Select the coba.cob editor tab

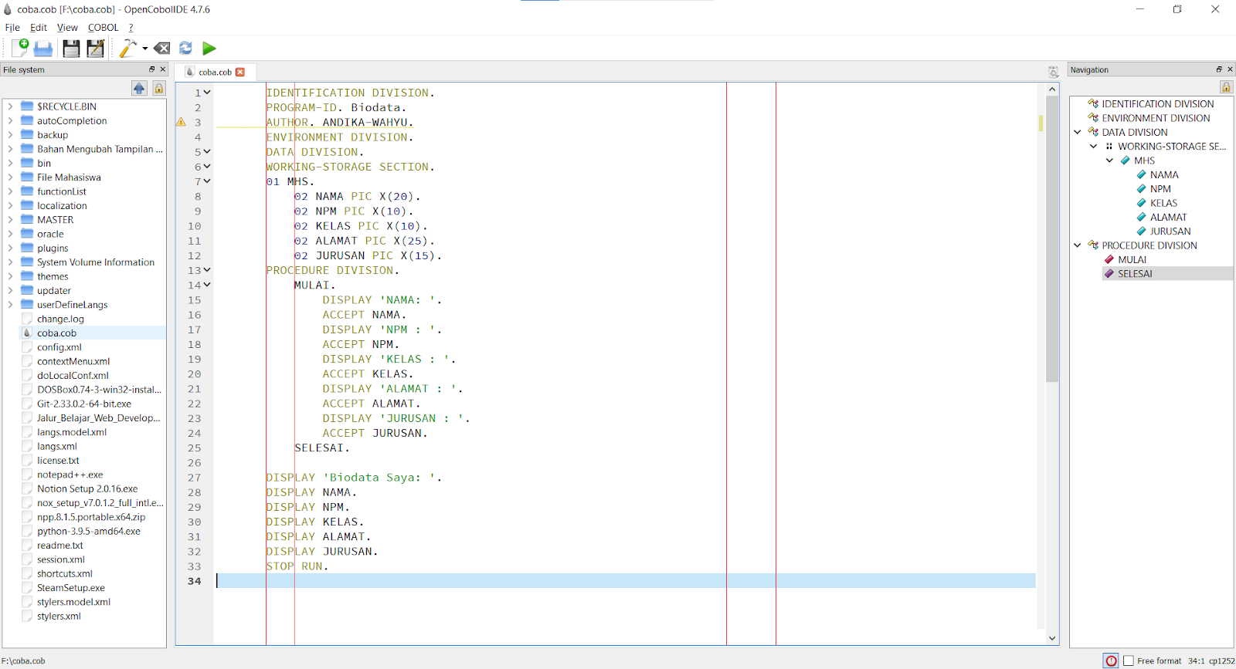[x=215, y=72]
